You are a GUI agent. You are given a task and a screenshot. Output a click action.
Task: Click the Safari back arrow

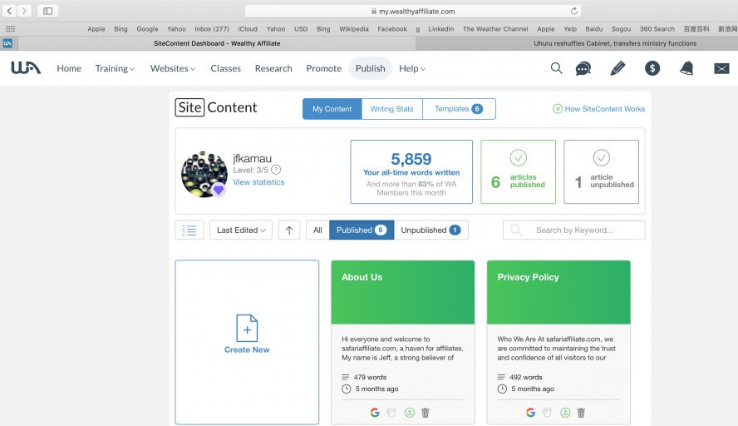9,10
